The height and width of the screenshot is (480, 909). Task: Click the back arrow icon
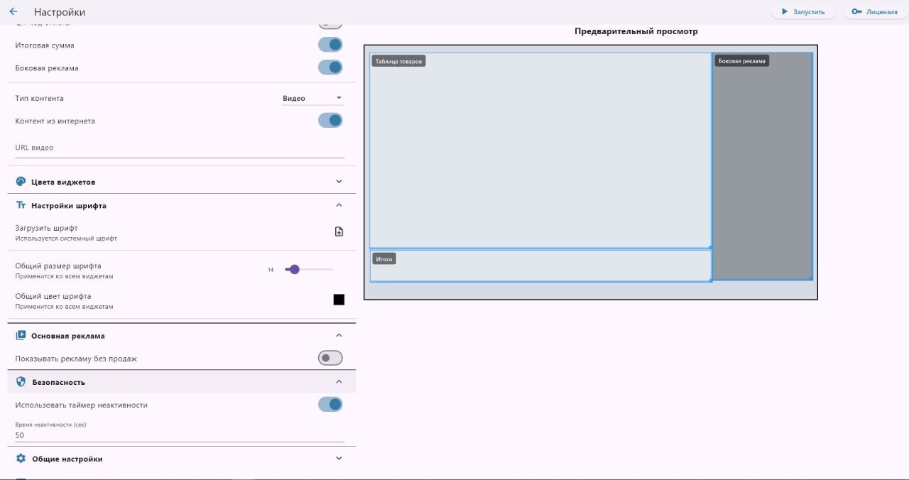[x=13, y=12]
